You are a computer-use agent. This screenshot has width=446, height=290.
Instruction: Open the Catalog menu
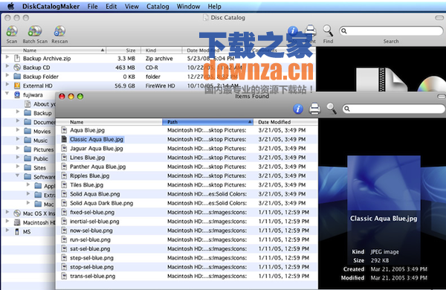pyautogui.click(x=158, y=6)
